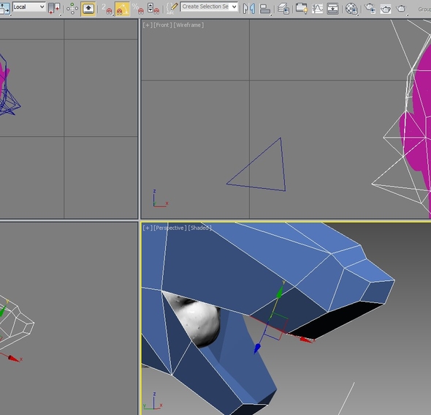Click the Front viewport label menu
Viewport: 431px width, 415px height.
click(163, 25)
